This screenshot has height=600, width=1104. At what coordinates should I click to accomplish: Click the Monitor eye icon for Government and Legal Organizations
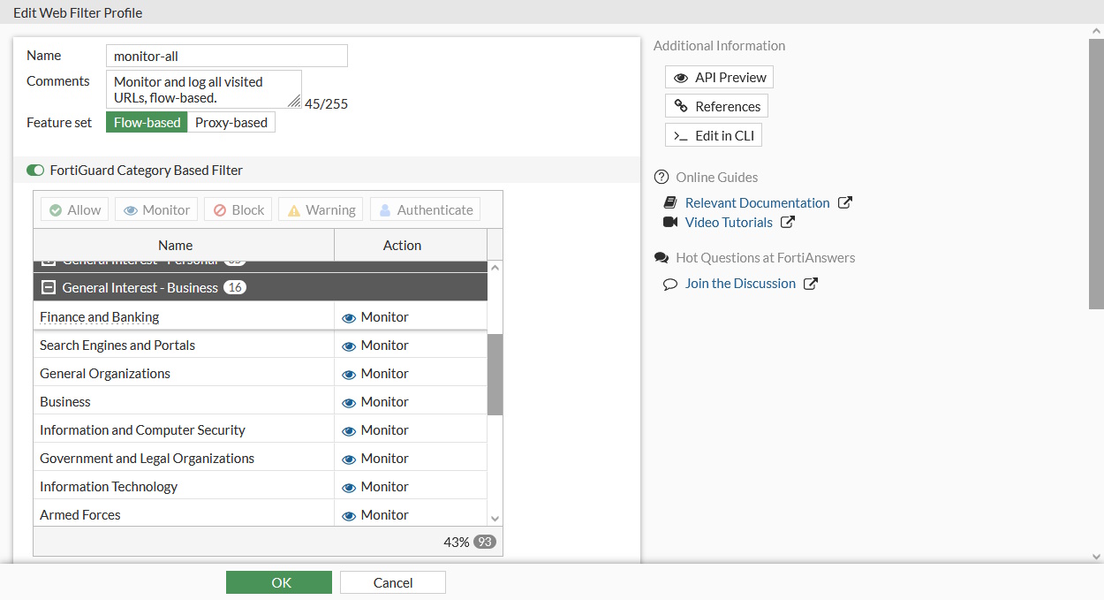349,459
